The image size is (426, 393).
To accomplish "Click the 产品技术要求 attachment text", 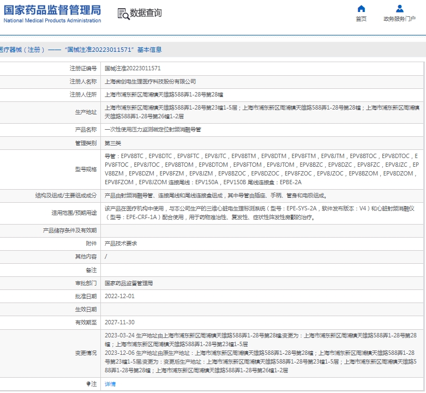I will (121, 244).
